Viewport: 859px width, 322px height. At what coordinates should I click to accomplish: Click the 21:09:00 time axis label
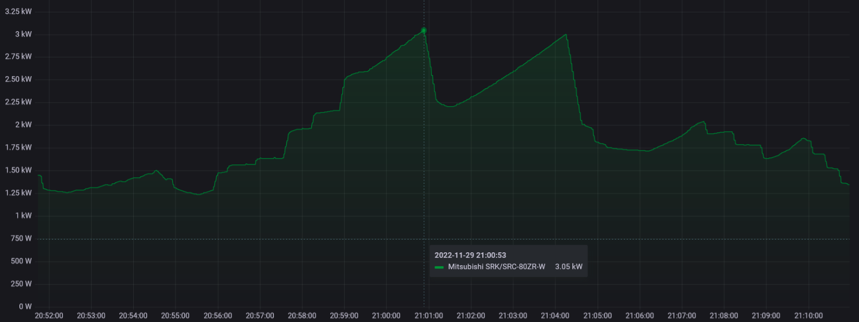[766, 316]
